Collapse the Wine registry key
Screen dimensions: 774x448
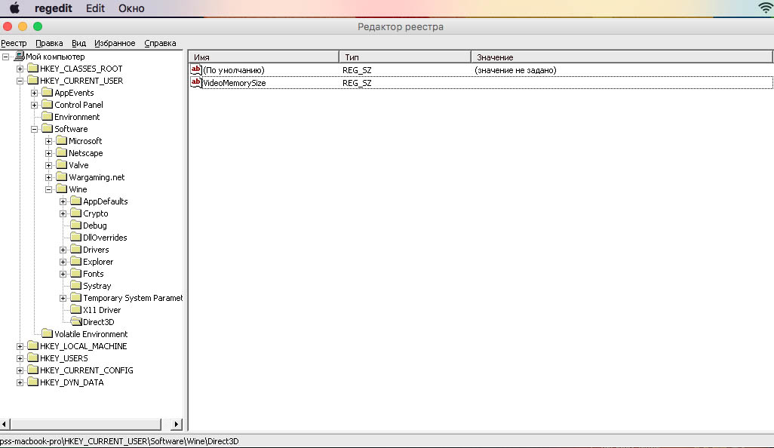pos(49,189)
